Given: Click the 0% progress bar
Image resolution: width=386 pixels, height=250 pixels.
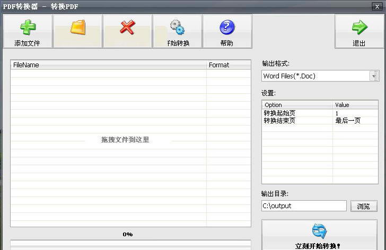Looking at the screenshot, I should click(130, 245).
